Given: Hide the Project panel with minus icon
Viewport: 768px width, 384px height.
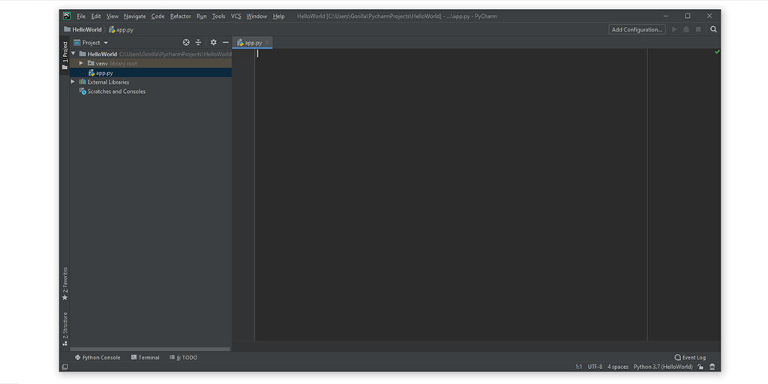Looking at the screenshot, I should [225, 43].
